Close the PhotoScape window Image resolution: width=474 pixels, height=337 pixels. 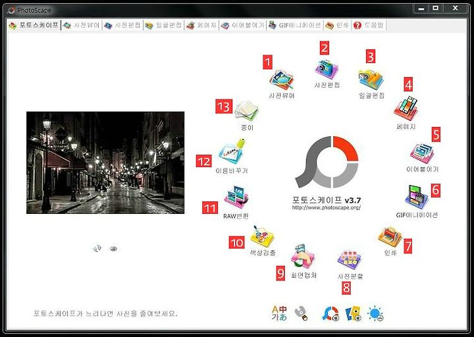[456, 9]
